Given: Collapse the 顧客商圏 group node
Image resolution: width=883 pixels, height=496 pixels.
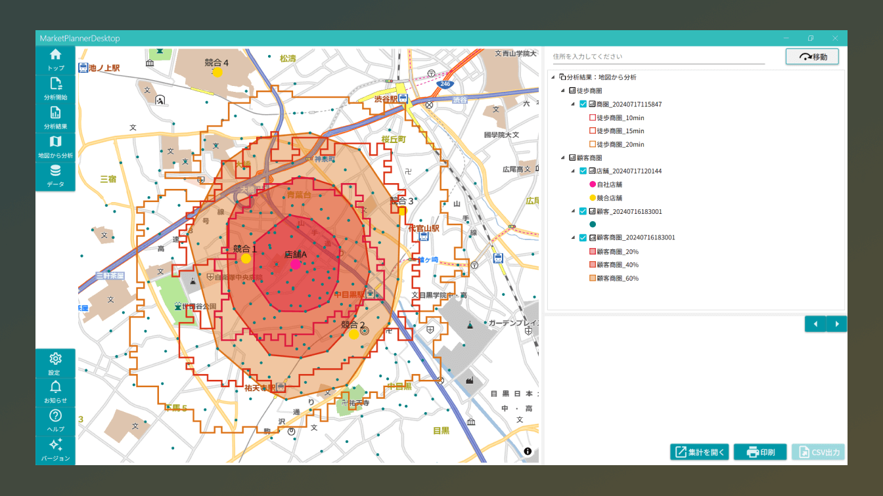Looking at the screenshot, I should (563, 158).
